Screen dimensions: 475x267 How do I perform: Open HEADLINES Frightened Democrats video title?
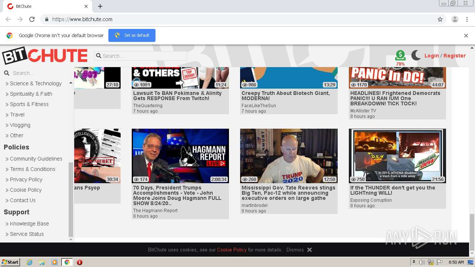pos(395,98)
